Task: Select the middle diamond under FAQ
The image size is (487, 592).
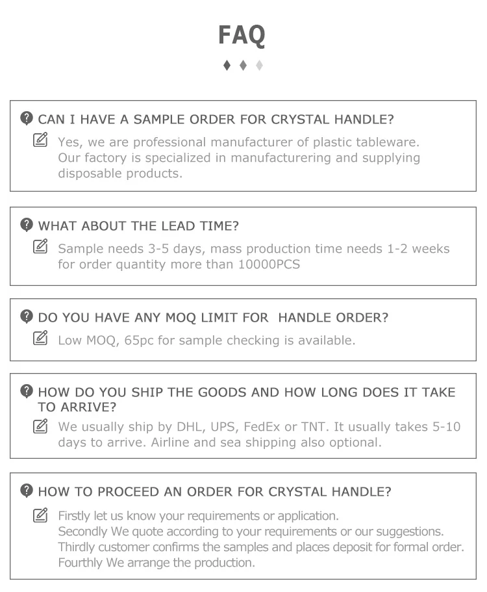Action: (x=243, y=65)
